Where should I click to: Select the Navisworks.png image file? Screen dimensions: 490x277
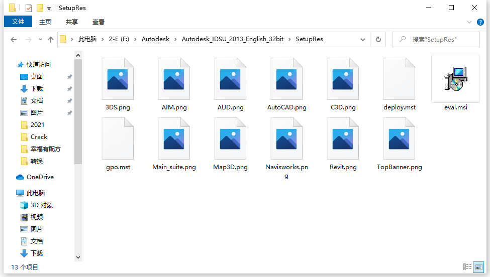(286, 138)
